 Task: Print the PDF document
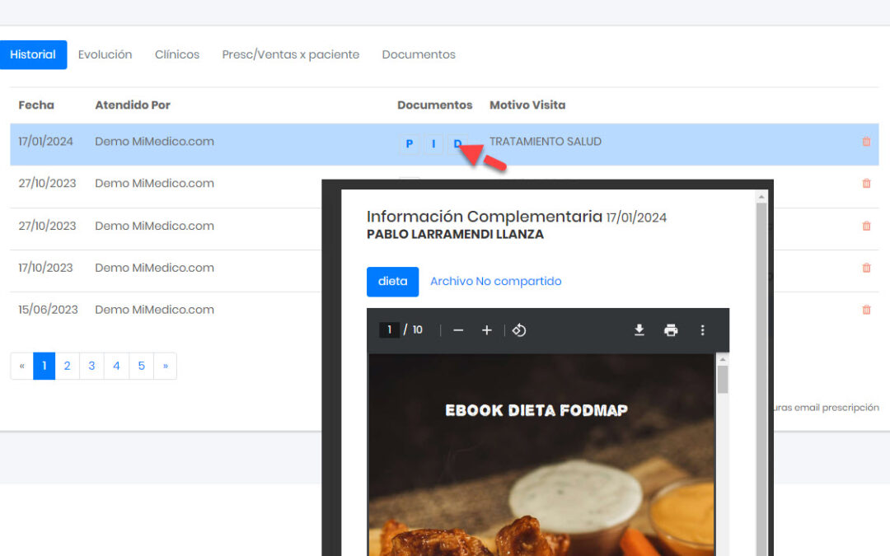pos(671,330)
